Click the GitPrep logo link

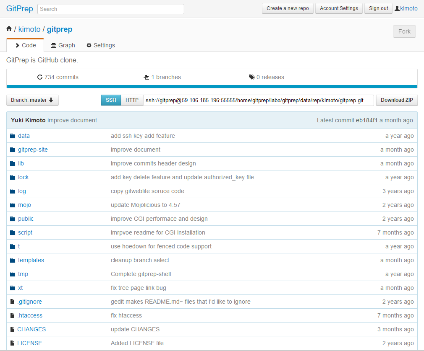(x=19, y=9)
